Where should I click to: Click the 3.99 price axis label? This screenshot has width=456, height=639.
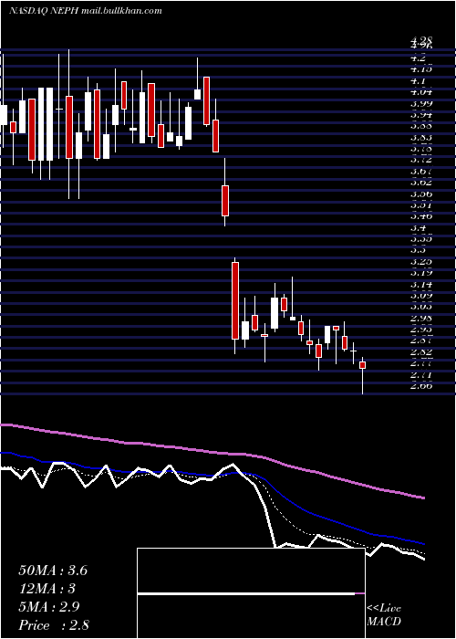coord(421,103)
